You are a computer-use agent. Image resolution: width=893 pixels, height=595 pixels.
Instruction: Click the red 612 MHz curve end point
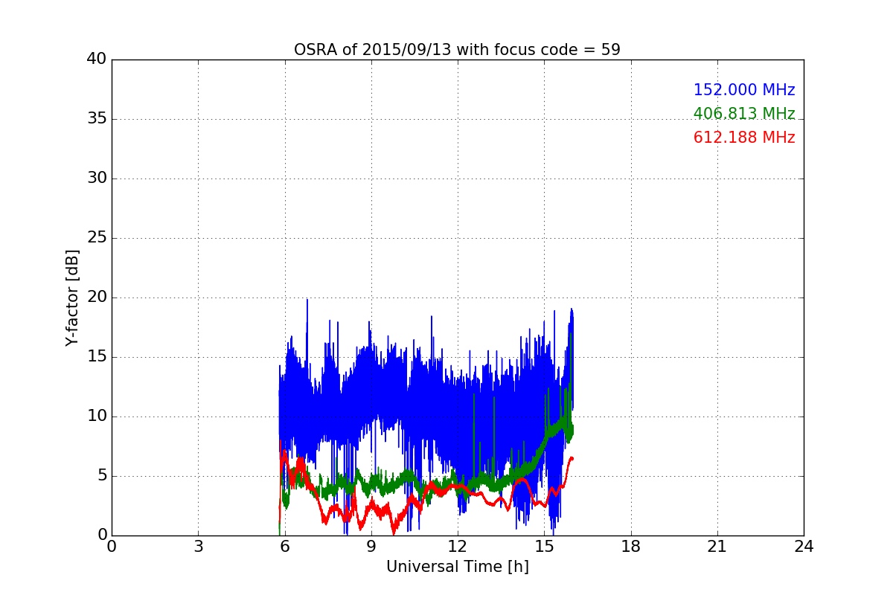point(572,458)
